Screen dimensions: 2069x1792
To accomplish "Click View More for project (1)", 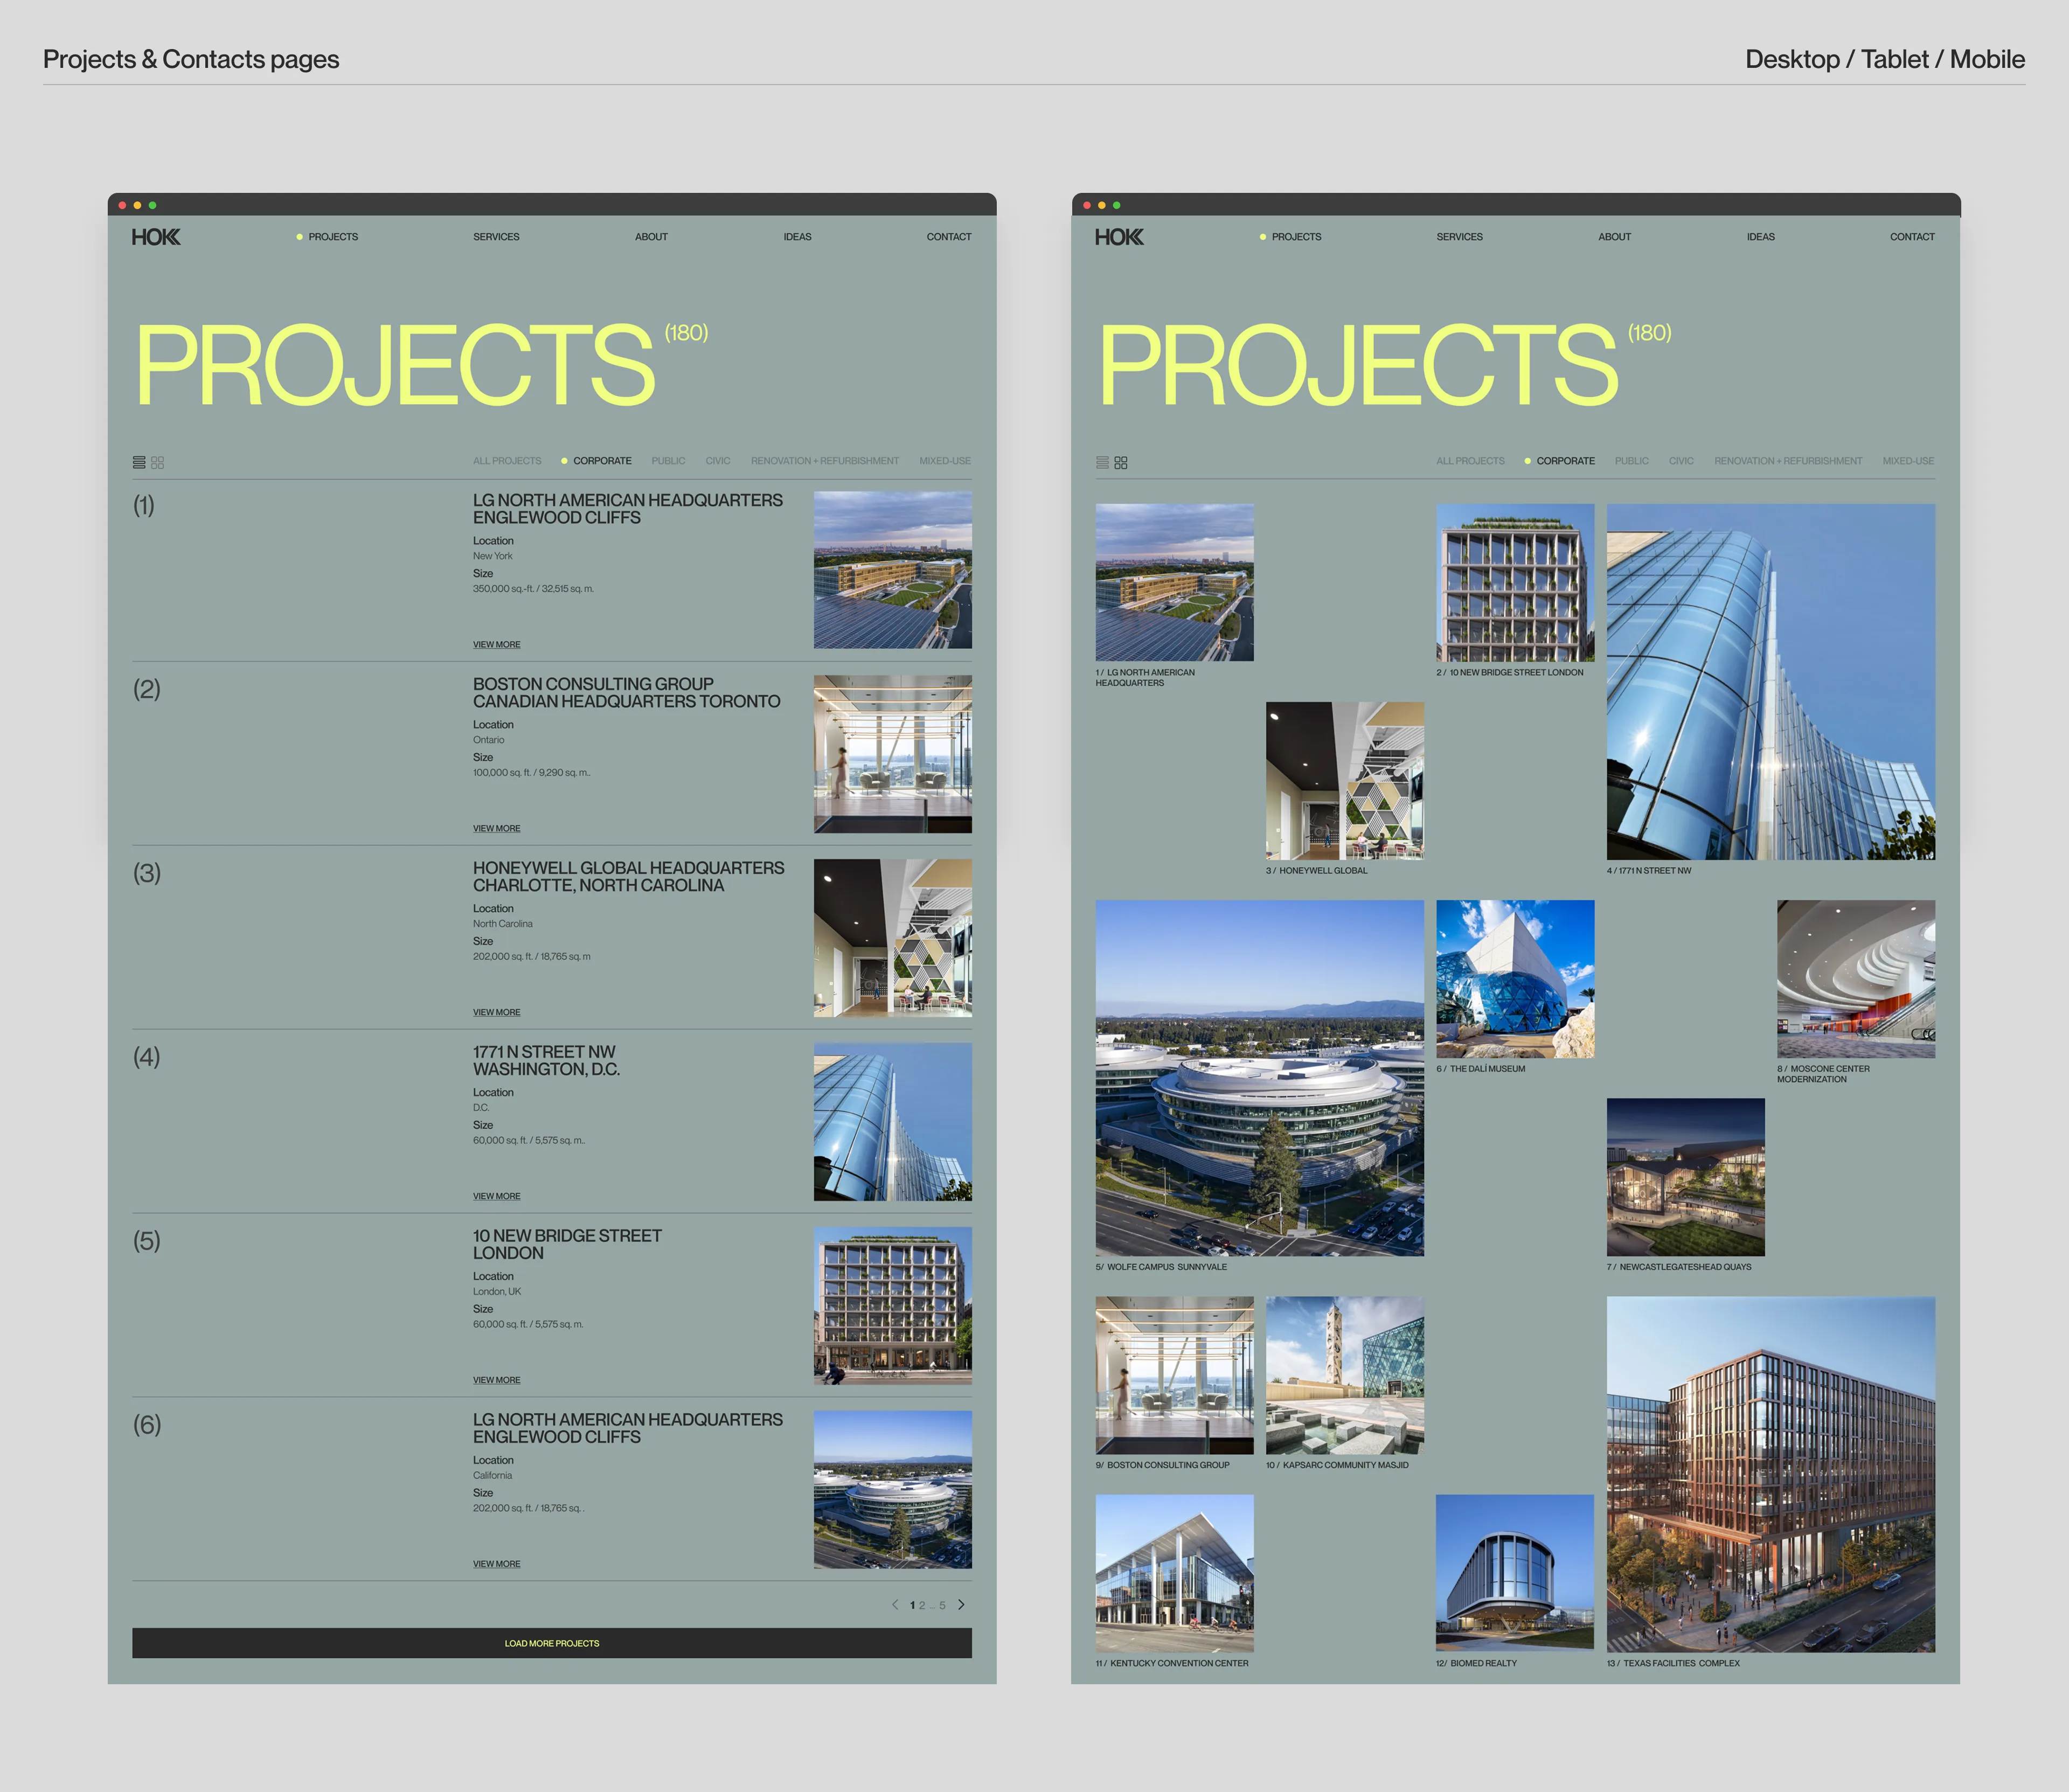I will (x=496, y=644).
